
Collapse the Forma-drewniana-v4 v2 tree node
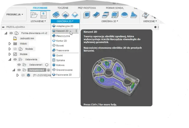click(6, 33)
